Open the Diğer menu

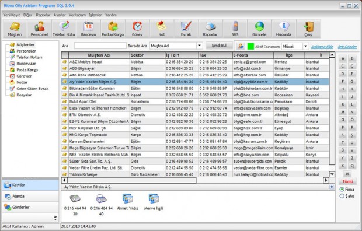27,15
